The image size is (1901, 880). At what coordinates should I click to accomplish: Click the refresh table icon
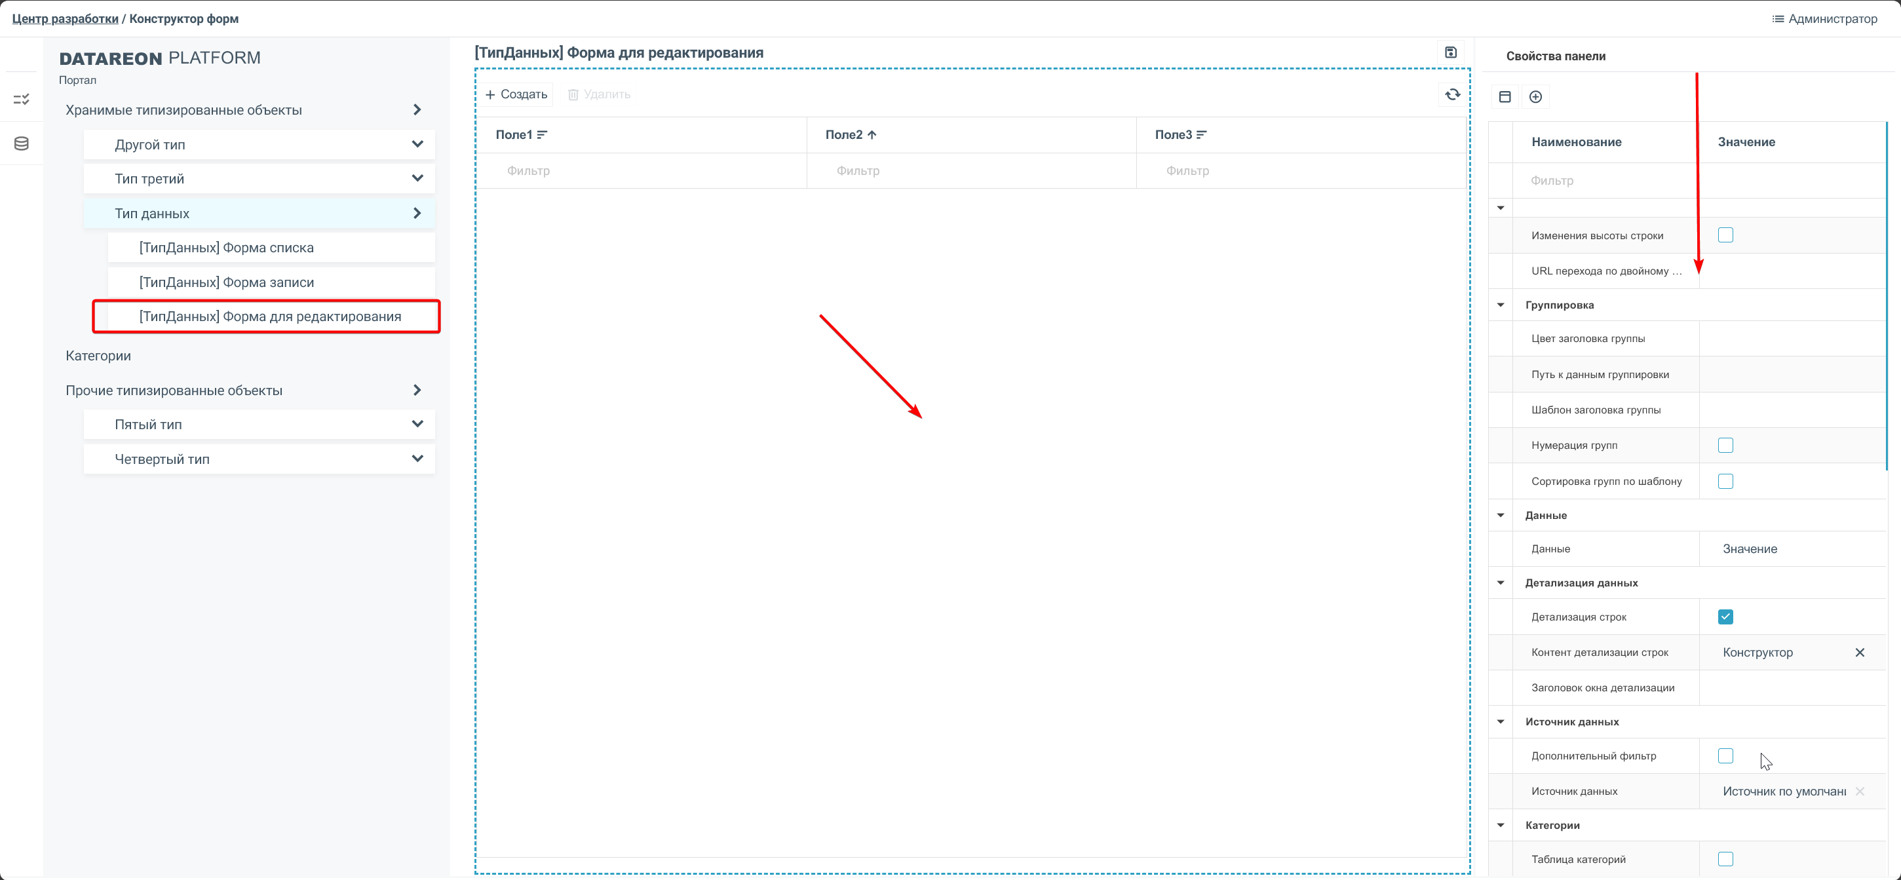(x=1452, y=94)
